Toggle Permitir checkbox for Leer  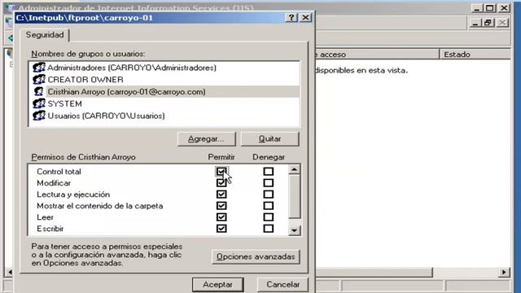pyautogui.click(x=221, y=217)
